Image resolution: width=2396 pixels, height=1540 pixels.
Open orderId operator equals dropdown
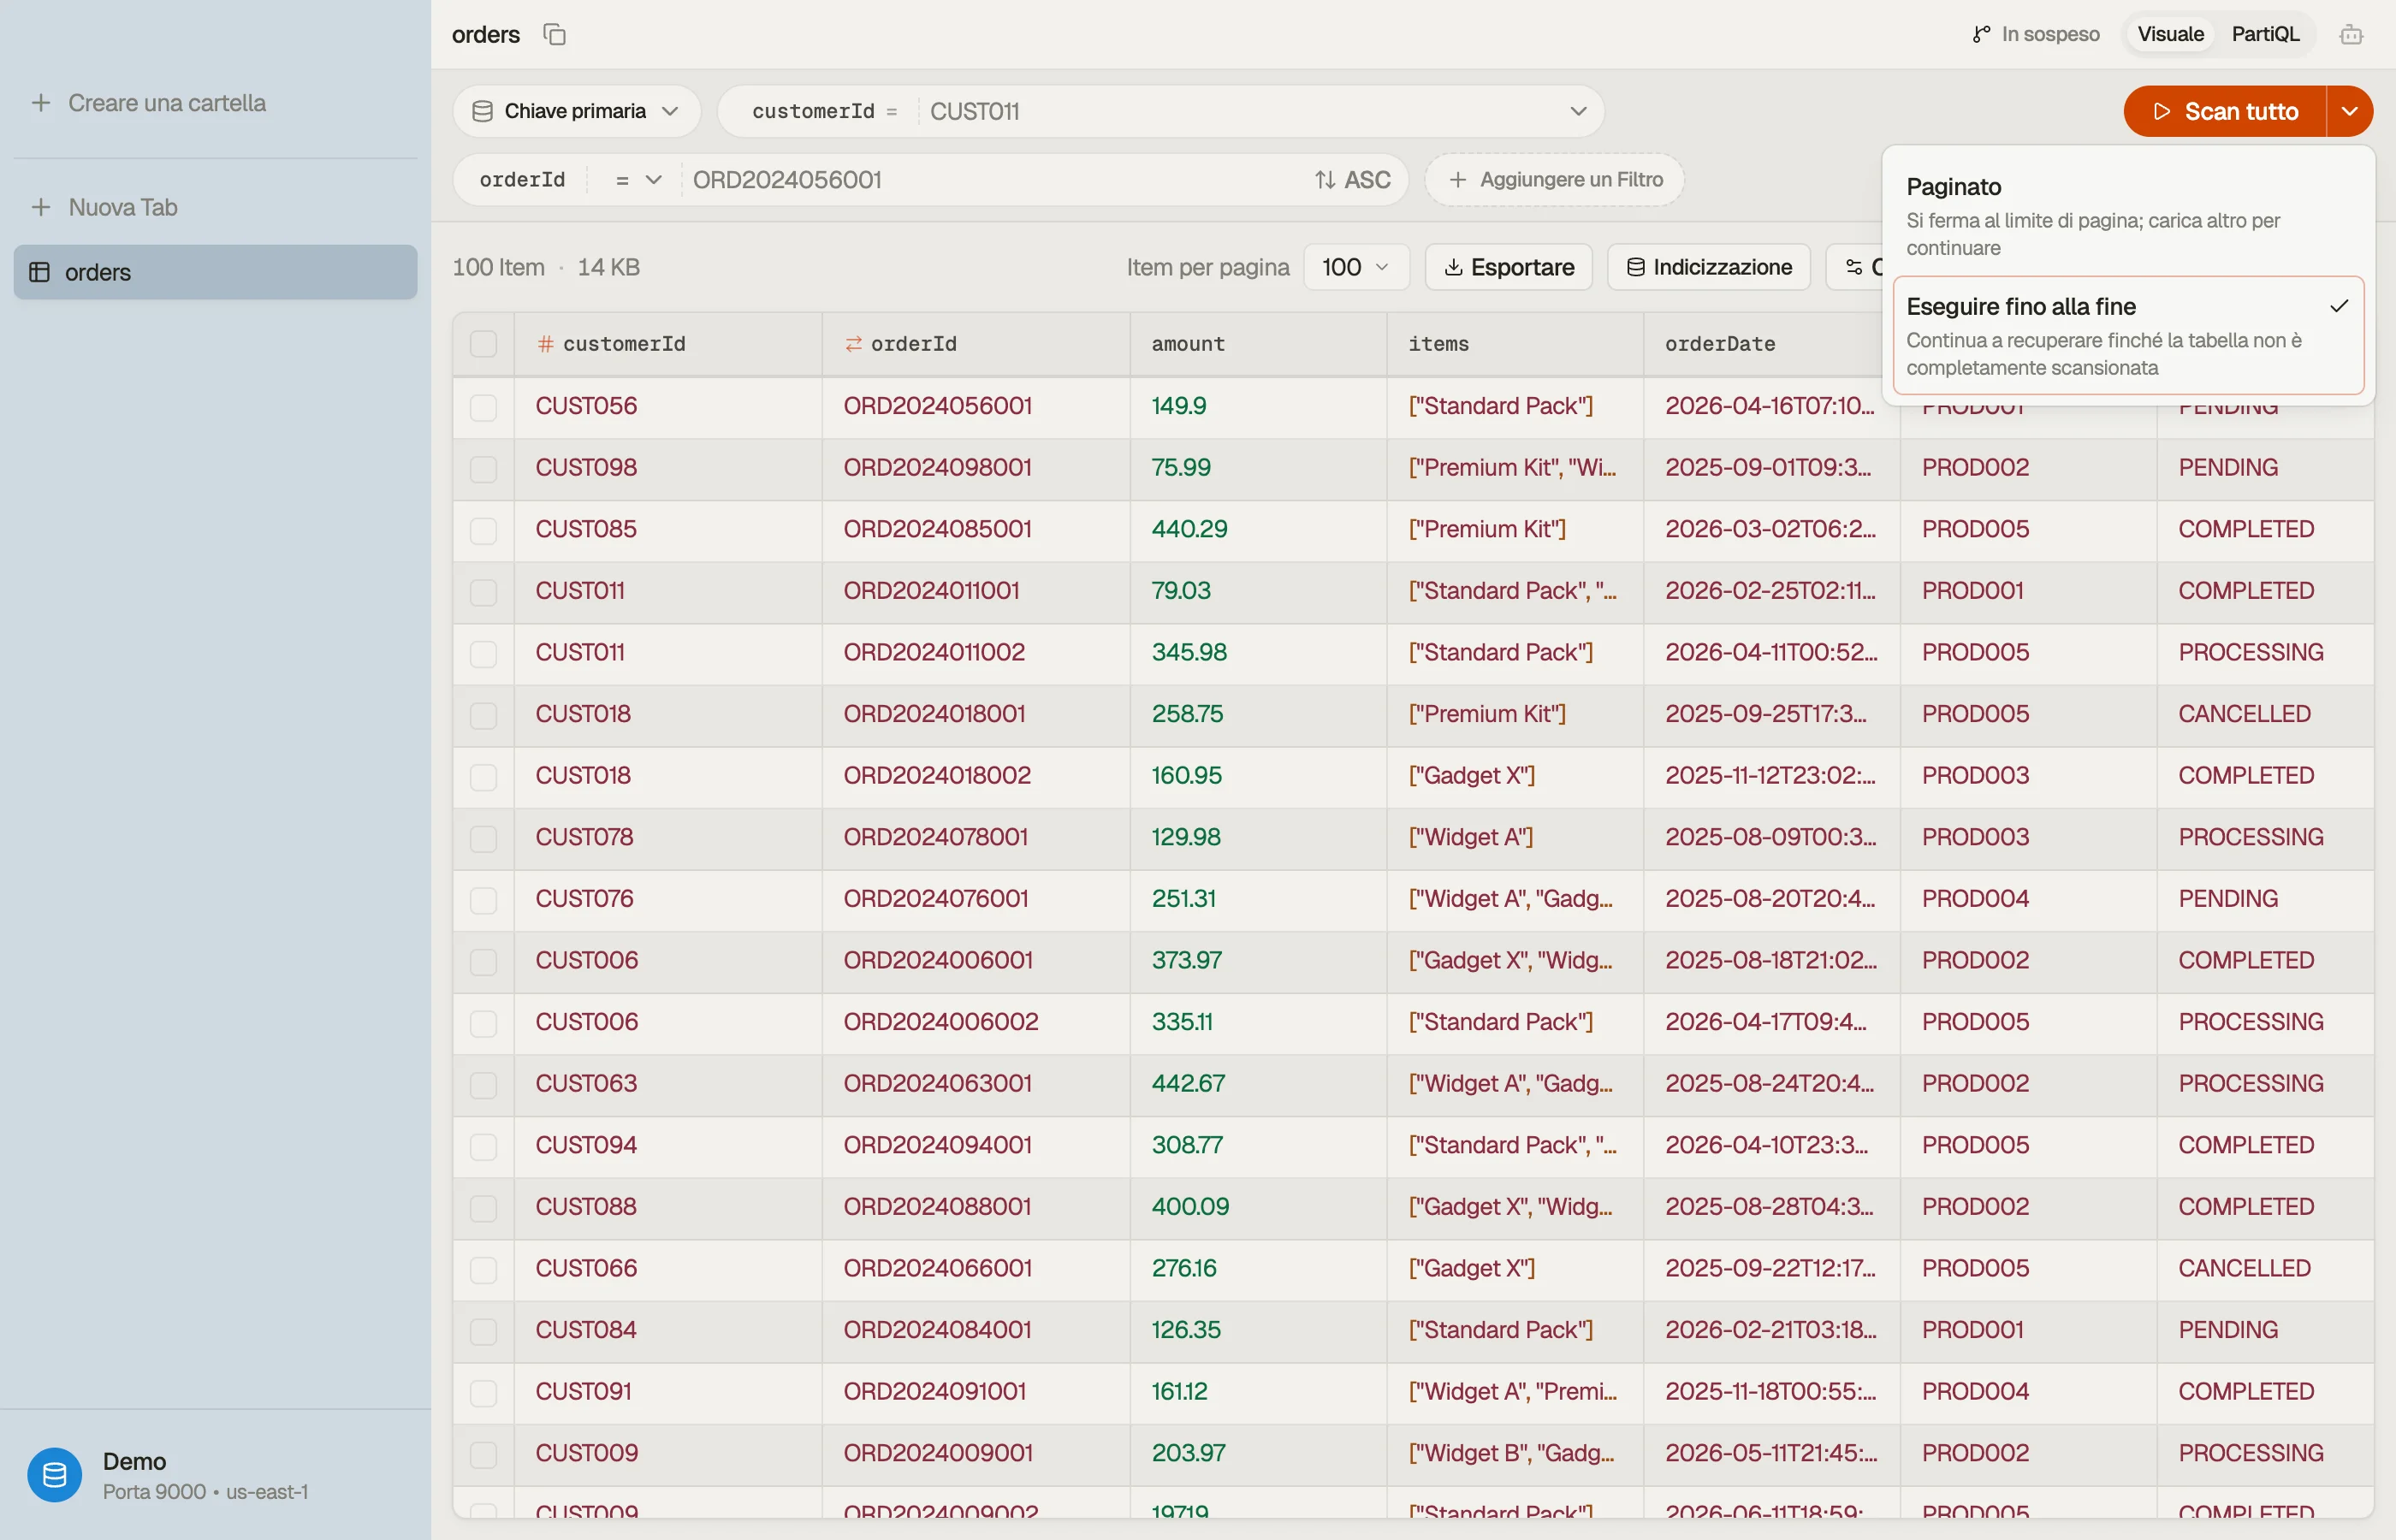coord(637,180)
